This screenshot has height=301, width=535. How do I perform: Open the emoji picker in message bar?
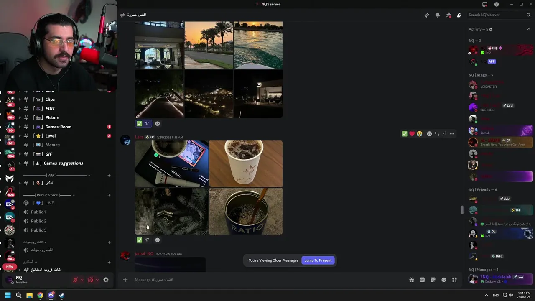point(444,280)
